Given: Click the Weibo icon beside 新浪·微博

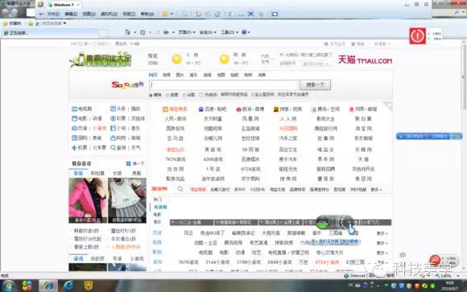Looking at the screenshot, I should coord(238,109).
